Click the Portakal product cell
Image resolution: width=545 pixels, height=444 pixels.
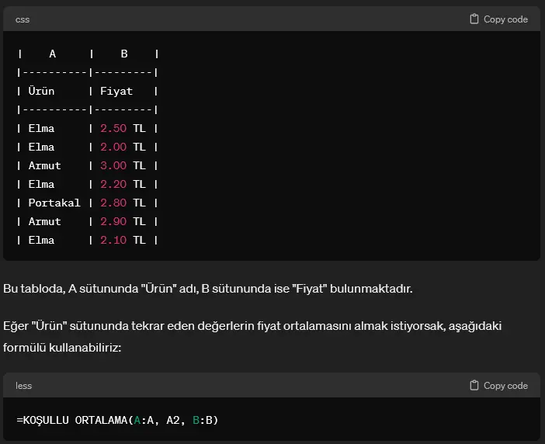click(54, 203)
